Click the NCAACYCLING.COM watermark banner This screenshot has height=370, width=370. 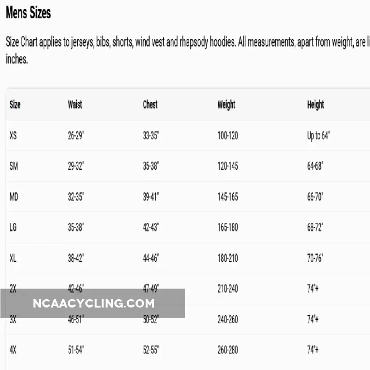click(93, 303)
